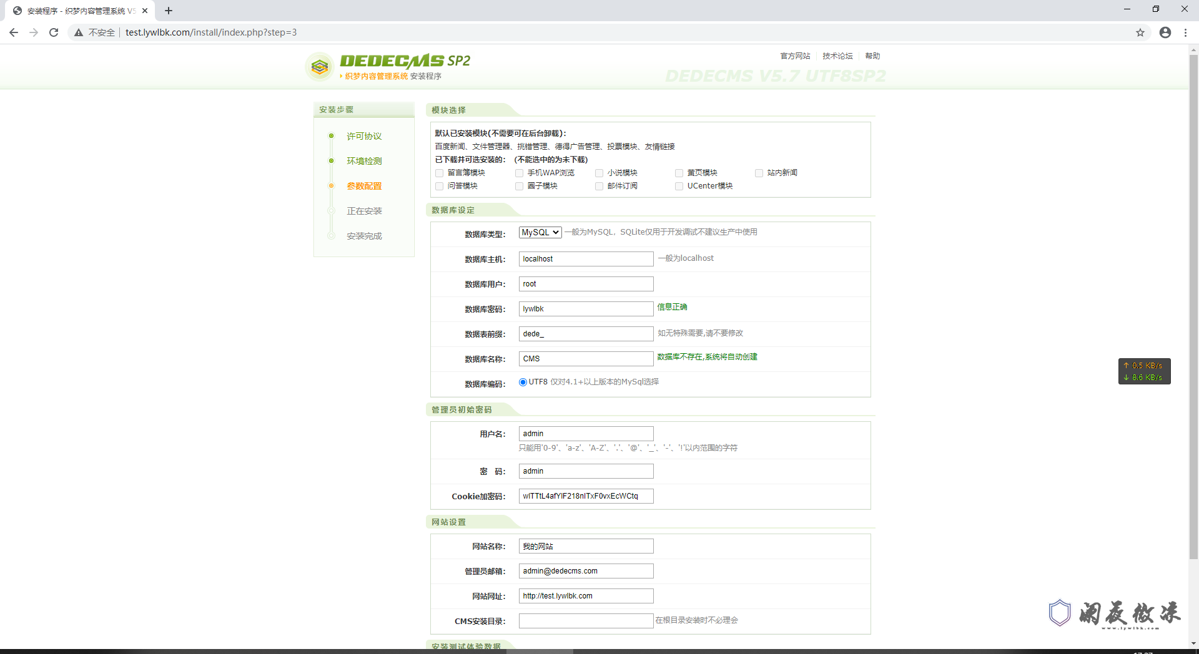The image size is (1199, 654).
Task: Open the 技术论坛 link
Action: [837, 56]
